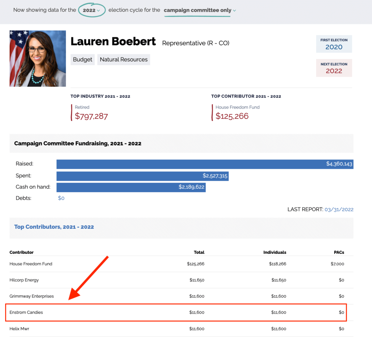The width and height of the screenshot is (372, 337).
Task: Click the Raised $4,360,143 bar
Action: click(205, 164)
